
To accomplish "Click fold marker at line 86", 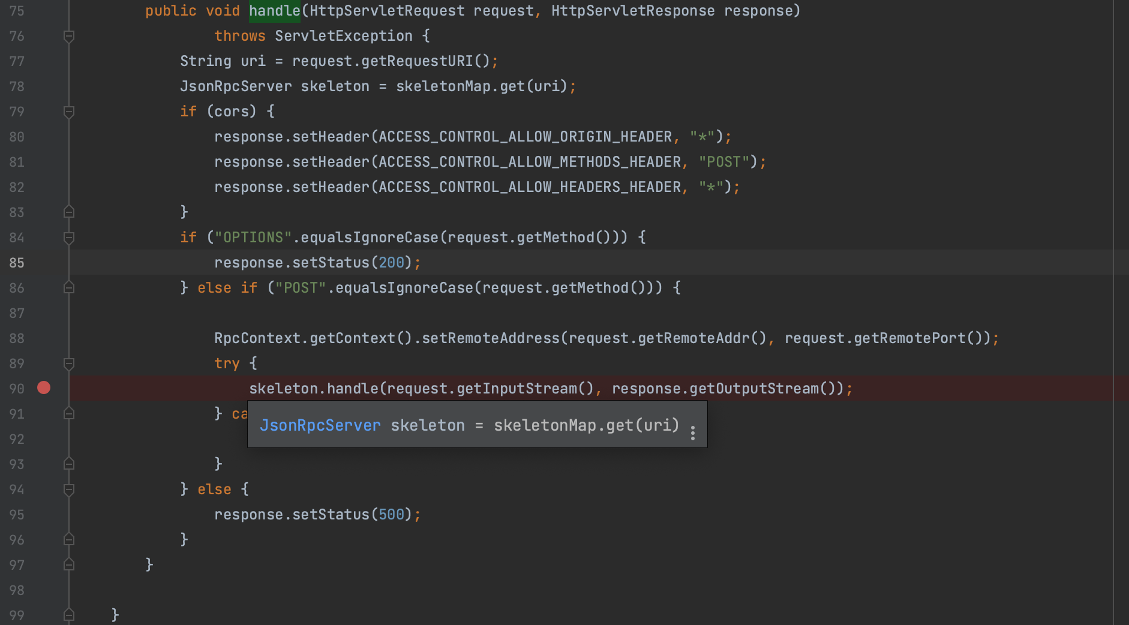I will point(69,287).
